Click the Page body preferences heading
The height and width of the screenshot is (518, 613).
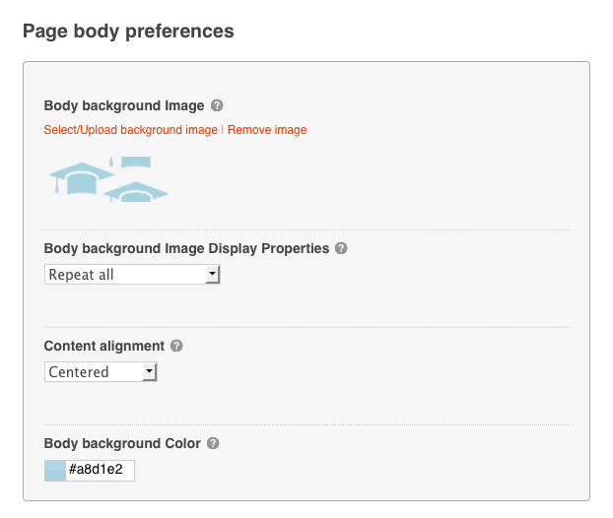[x=128, y=32]
